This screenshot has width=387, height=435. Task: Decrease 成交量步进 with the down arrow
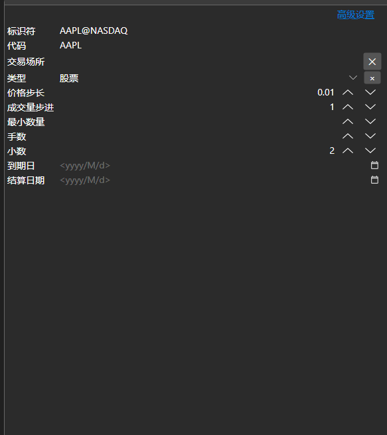coord(370,107)
